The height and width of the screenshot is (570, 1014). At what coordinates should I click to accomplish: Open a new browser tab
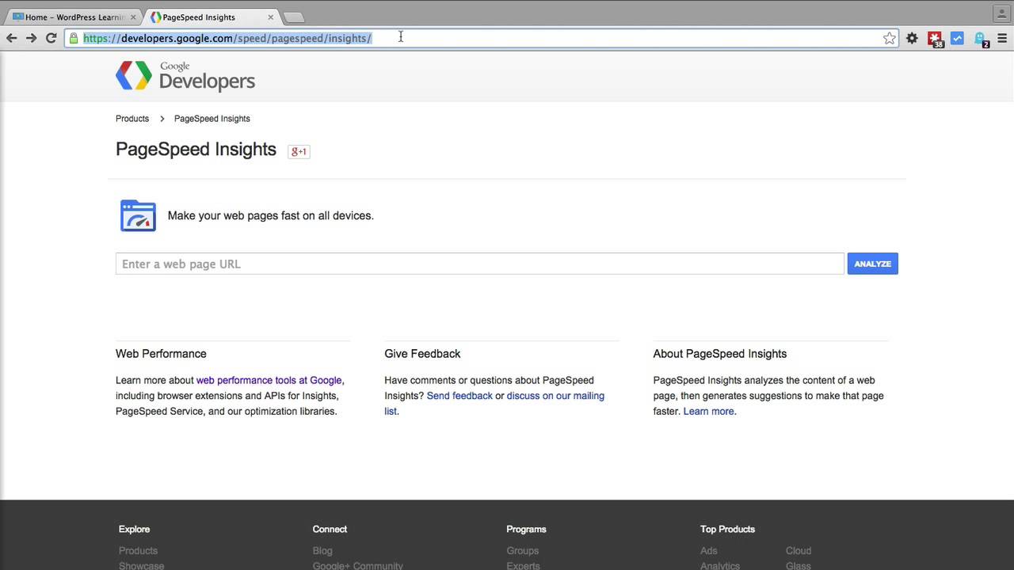pyautogui.click(x=292, y=17)
